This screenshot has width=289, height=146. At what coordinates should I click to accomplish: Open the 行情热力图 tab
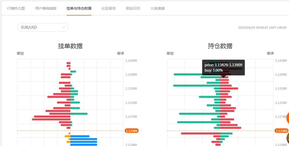(x=16, y=8)
